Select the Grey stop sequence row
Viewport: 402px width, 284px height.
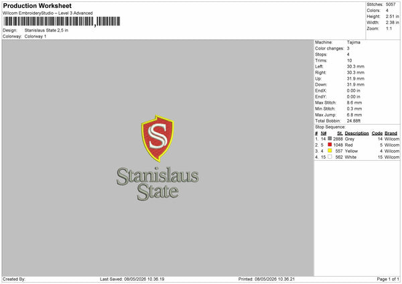[357, 139]
